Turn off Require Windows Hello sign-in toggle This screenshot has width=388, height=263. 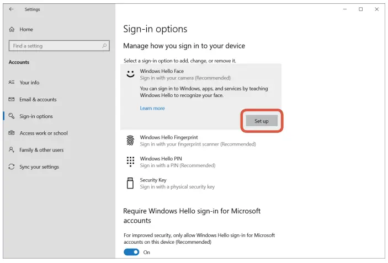(131, 252)
